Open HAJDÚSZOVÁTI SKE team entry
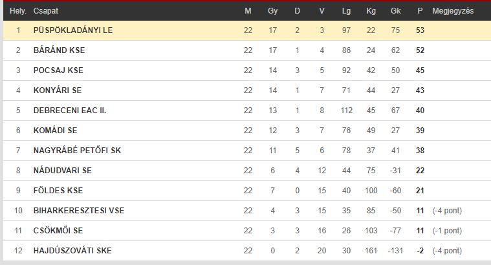Image resolution: width=491 pixels, height=265 pixels. coord(72,250)
